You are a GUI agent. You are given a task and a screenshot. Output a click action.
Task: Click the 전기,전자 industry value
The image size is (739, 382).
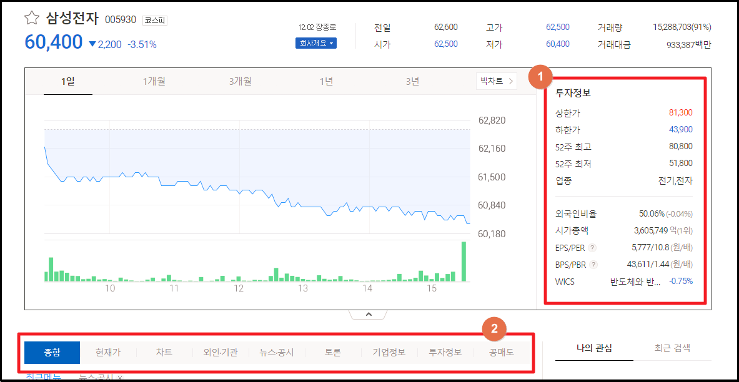[675, 180]
